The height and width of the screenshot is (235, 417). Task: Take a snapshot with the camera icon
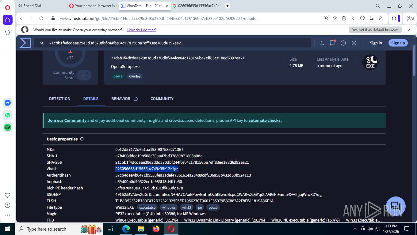[335, 18]
